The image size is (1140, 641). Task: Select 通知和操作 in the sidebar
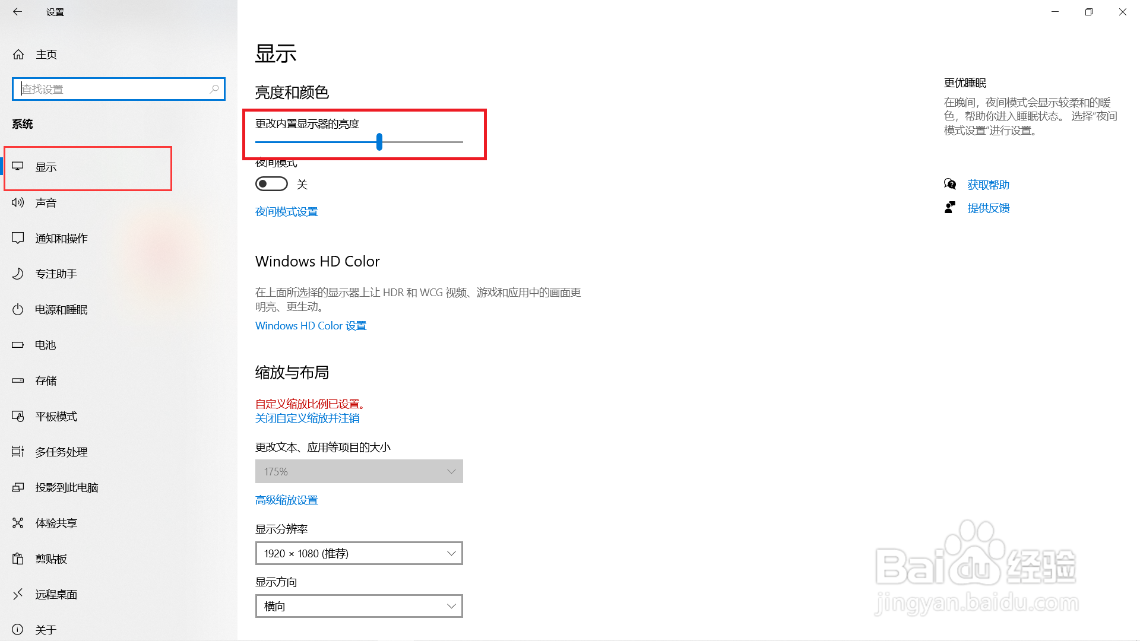[61, 239]
